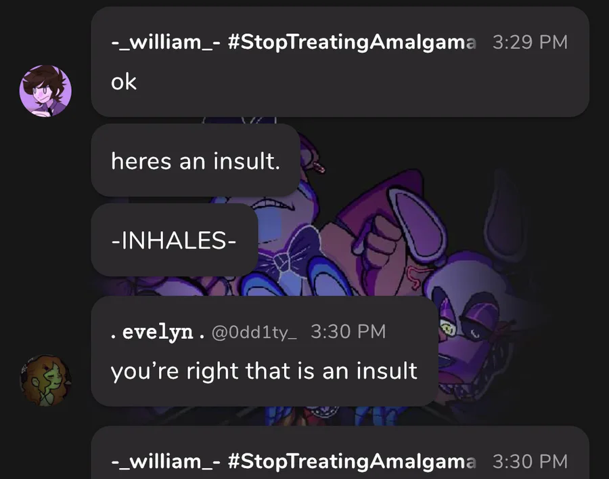Select the "-INHALES-" message bubble

pyautogui.click(x=174, y=241)
